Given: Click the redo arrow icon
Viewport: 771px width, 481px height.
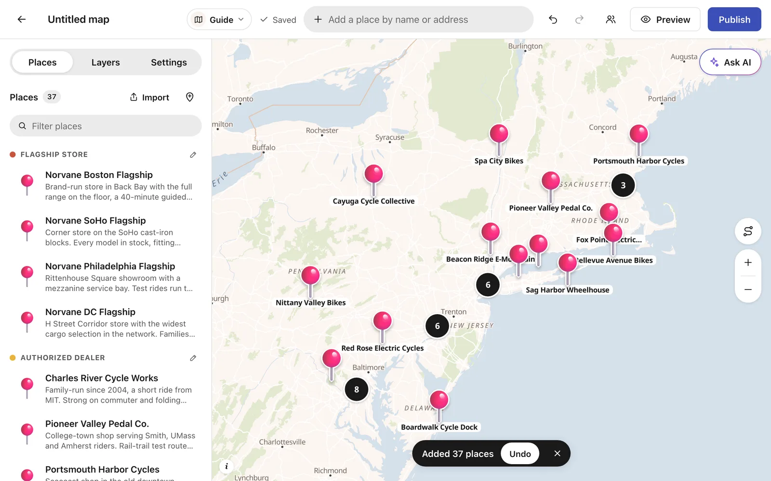Looking at the screenshot, I should tap(580, 19).
